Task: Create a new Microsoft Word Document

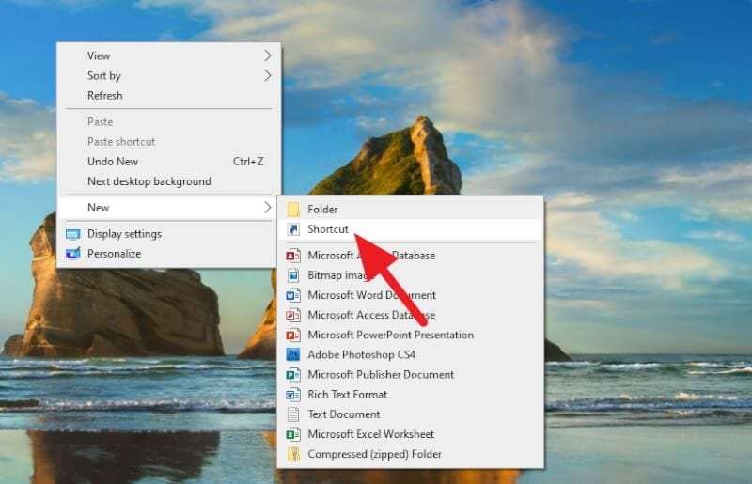Action: pyautogui.click(x=411, y=295)
